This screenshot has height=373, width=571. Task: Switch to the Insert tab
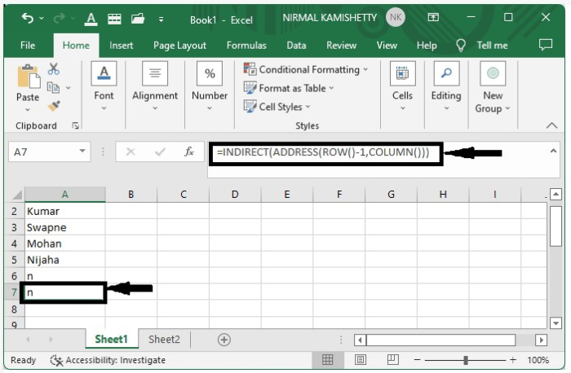[x=122, y=46]
